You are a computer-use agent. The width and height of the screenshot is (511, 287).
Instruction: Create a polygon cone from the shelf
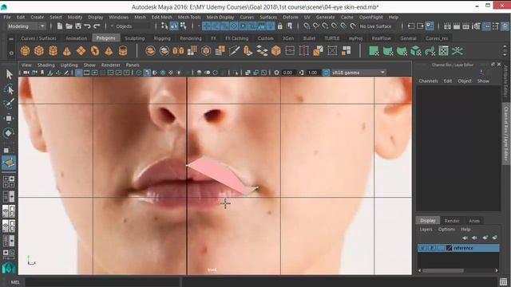click(x=67, y=51)
